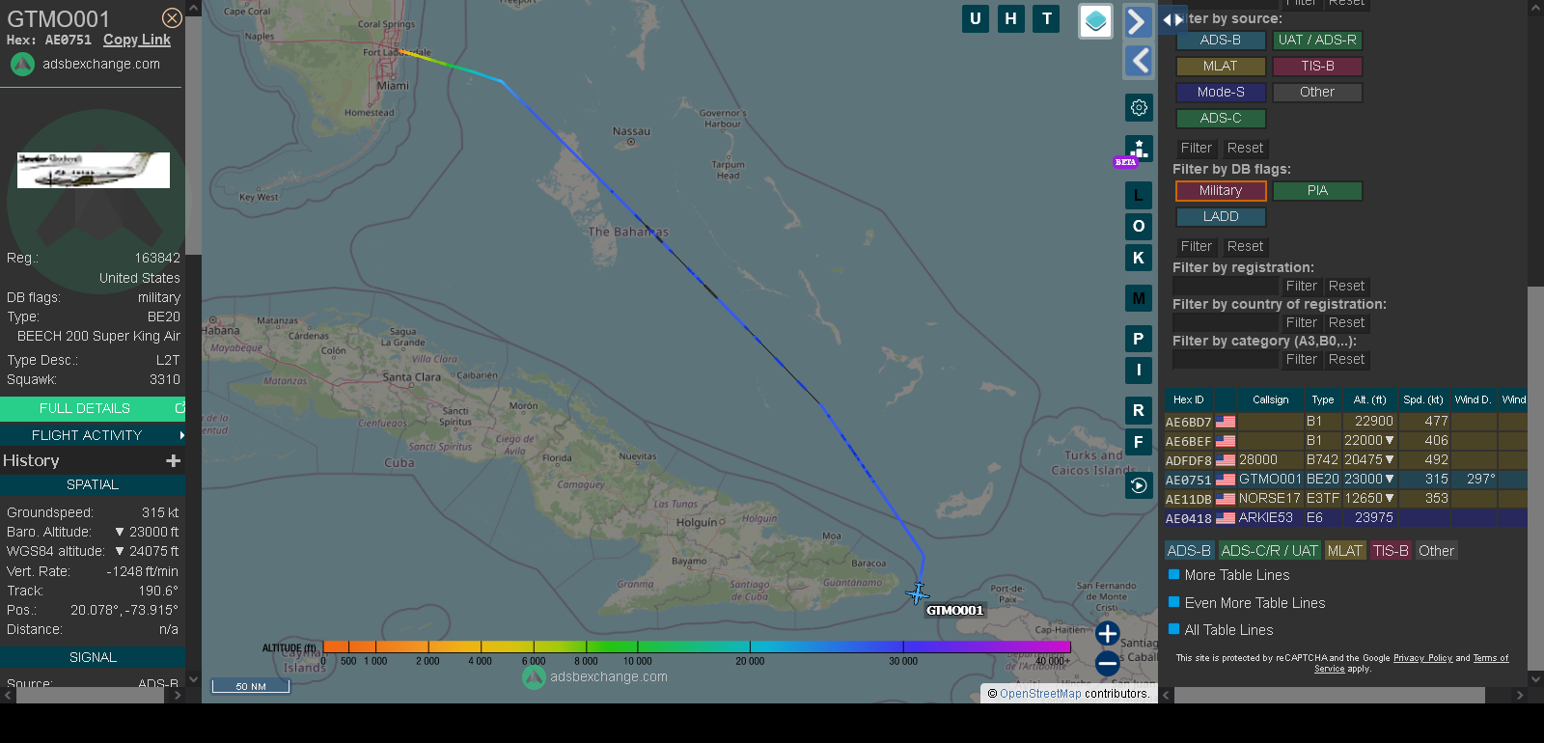The height and width of the screenshot is (743, 1544).
Task: Open OpenStreetMap contributors link
Action: click(1040, 694)
